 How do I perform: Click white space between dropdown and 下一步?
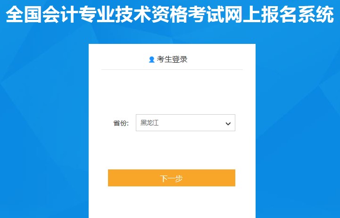click(x=172, y=151)
